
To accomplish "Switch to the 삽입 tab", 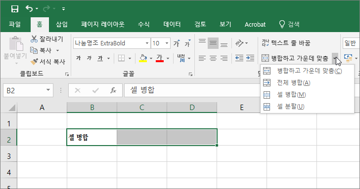I will pos(62,24).
